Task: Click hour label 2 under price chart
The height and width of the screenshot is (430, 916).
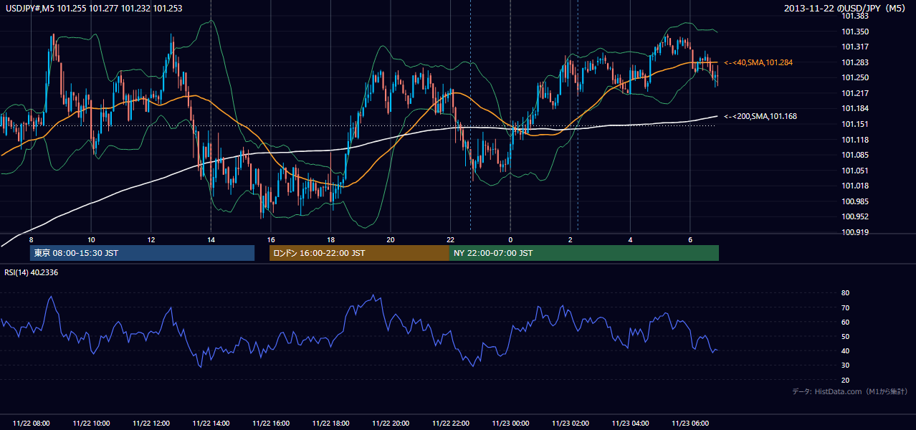Action: point(571,239)
